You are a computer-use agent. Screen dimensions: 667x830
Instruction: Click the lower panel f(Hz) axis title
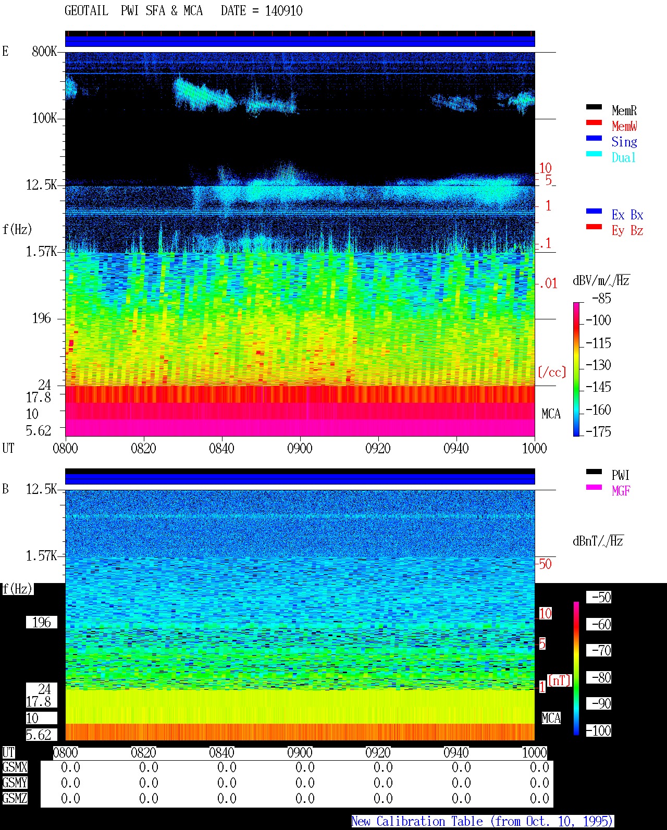17,589
